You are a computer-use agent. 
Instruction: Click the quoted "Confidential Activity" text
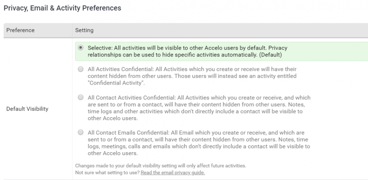(x=116, y=83)
